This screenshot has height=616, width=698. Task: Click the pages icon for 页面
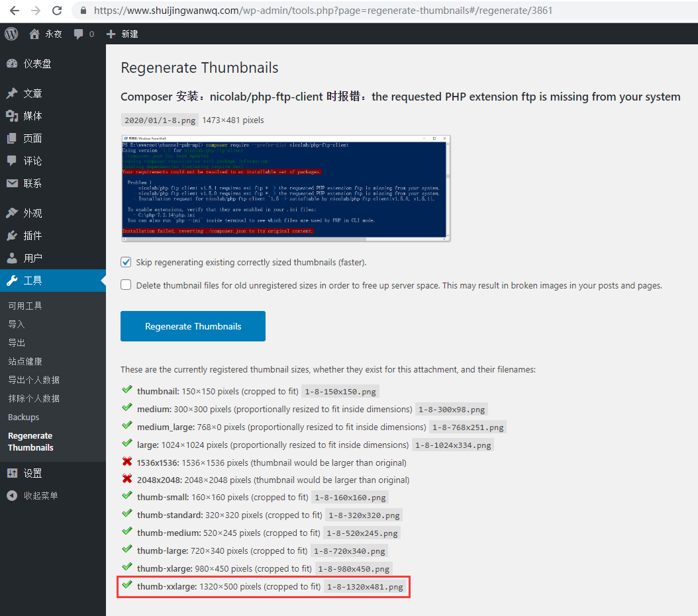click(x=12, y=138)
